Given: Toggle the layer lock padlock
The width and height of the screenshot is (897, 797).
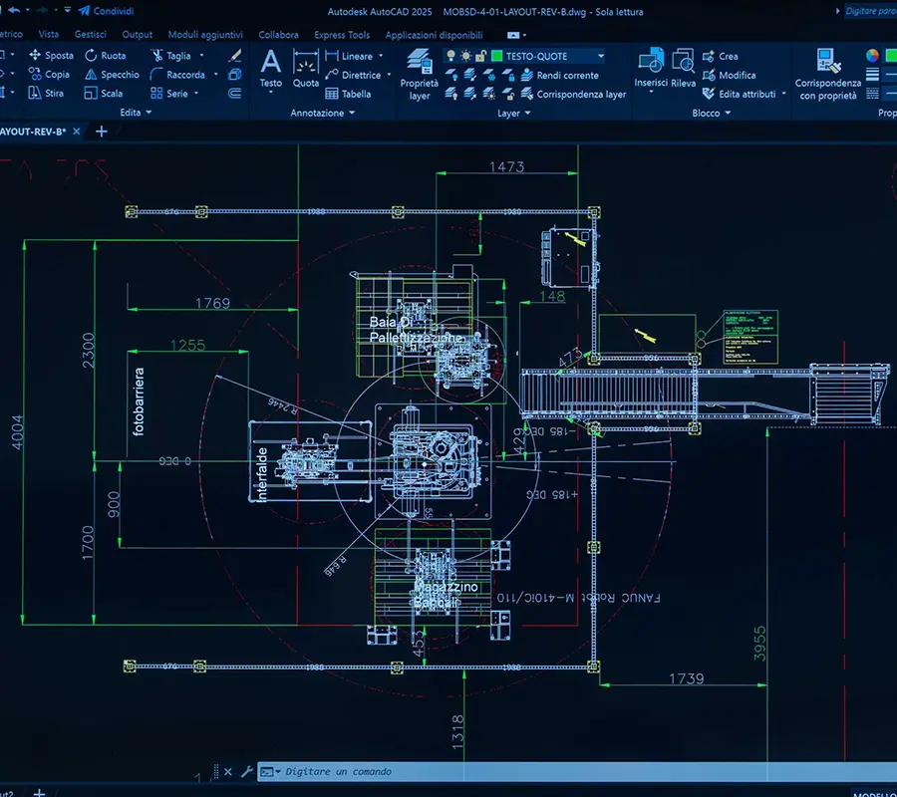Looking at the screenshot, I should click(480, 56).
